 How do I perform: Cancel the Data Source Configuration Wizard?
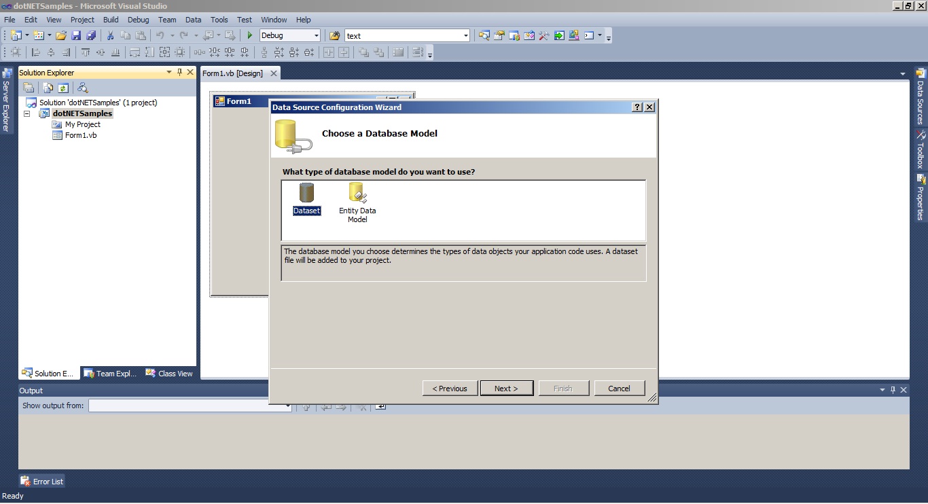pyautogui.click(x=619, y=388)
